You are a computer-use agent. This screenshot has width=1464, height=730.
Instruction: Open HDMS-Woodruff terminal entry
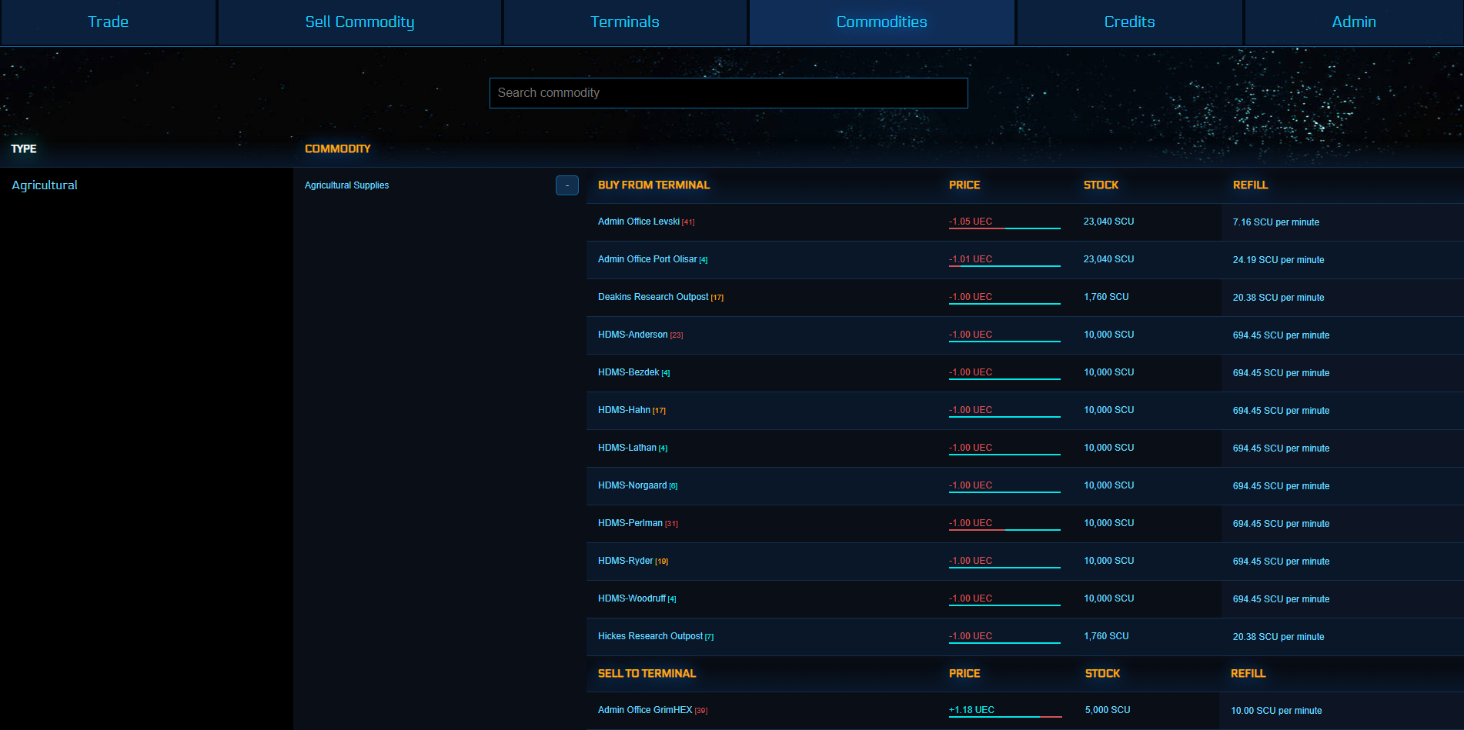point(631,598)
